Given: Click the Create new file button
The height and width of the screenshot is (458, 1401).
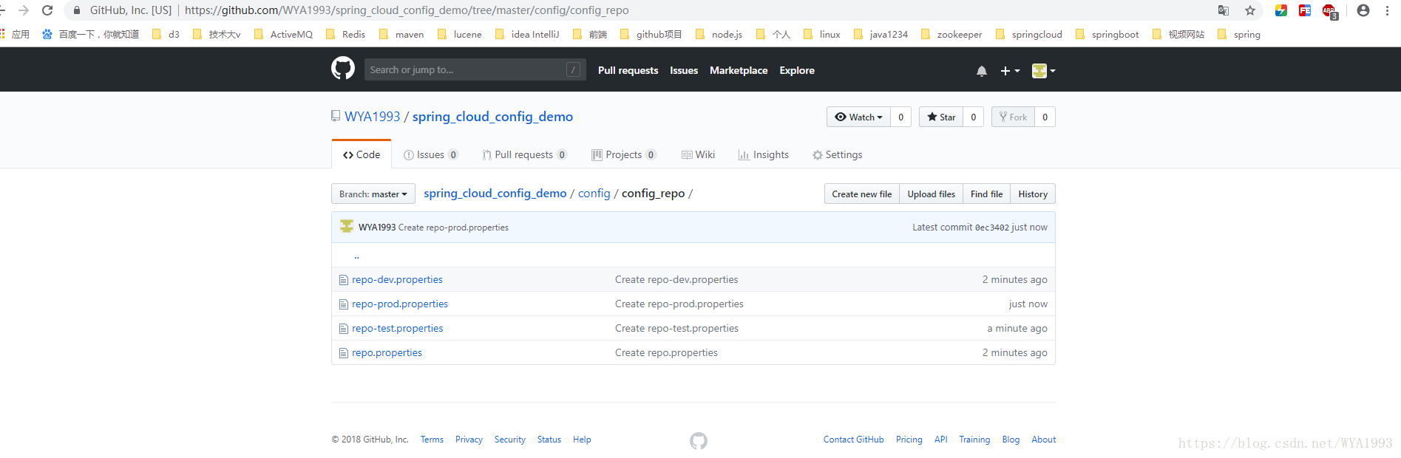Looking at the screenshot, I should click(862, 194).
